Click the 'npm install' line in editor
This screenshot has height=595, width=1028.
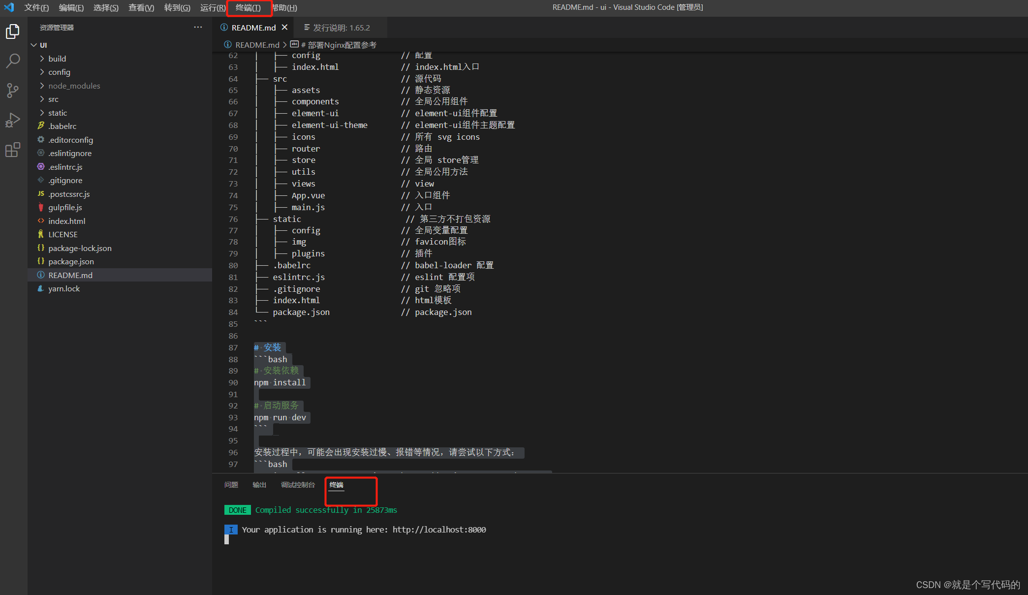[280, 382]
